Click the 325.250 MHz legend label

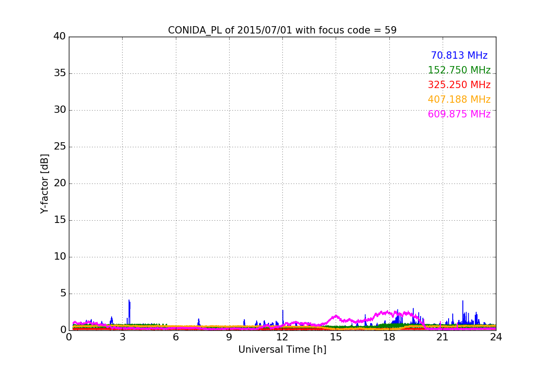click(x=459, y=85)
